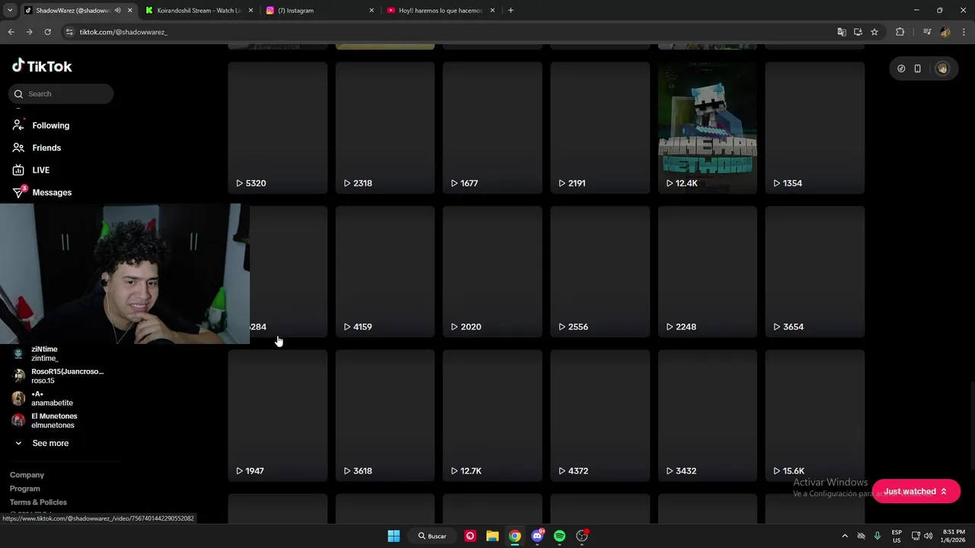Click the get app phone icon
This screenshot has height=548, width=975.
[917, 68]
